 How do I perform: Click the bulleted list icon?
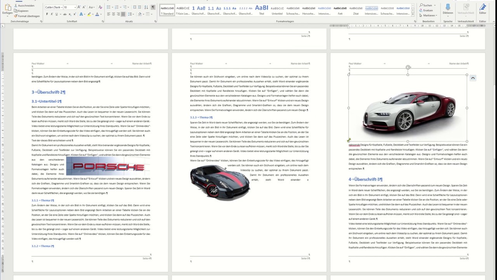pos(109,7)
